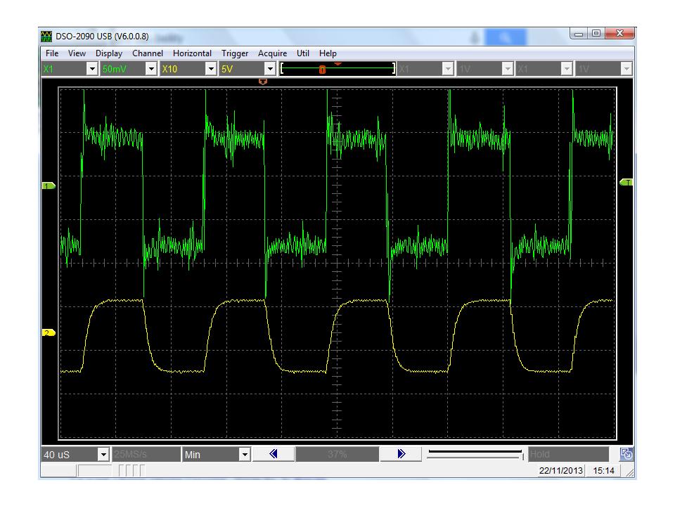675x506 pixels.
Task: Expand the 40 uS timebase dropdown
Action: [103, 455]
